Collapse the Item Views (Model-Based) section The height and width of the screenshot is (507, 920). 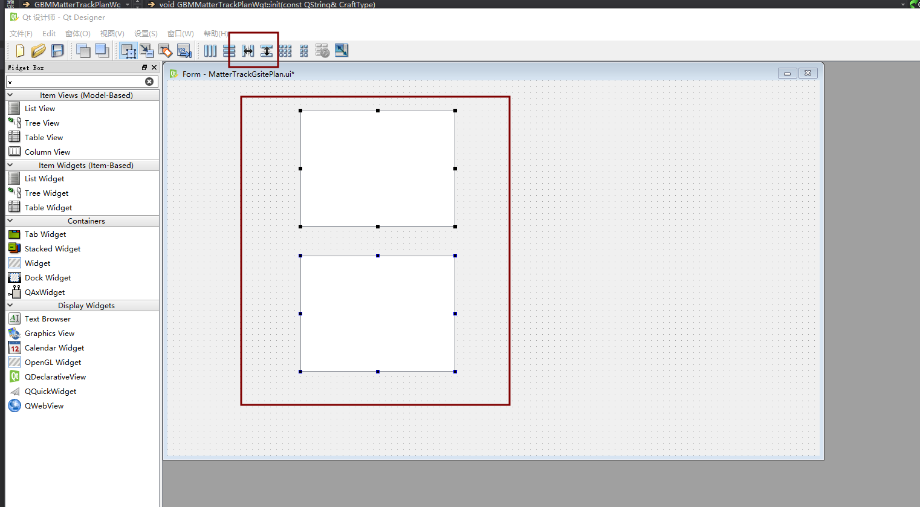click(10, 95)
